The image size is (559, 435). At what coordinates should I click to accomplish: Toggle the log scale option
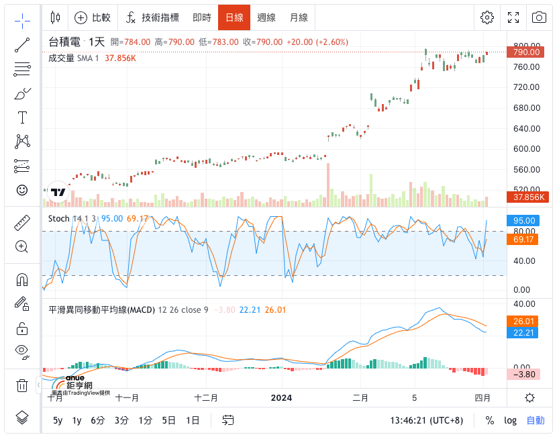click(510, 420)
